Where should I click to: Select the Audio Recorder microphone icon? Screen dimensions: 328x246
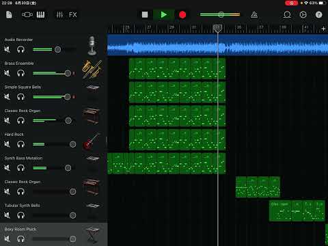[92, 46]
